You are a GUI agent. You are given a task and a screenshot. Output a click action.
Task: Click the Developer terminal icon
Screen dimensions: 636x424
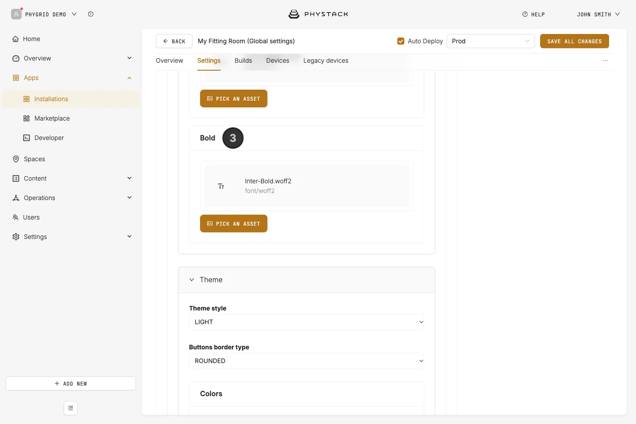[x=26, y=138]
